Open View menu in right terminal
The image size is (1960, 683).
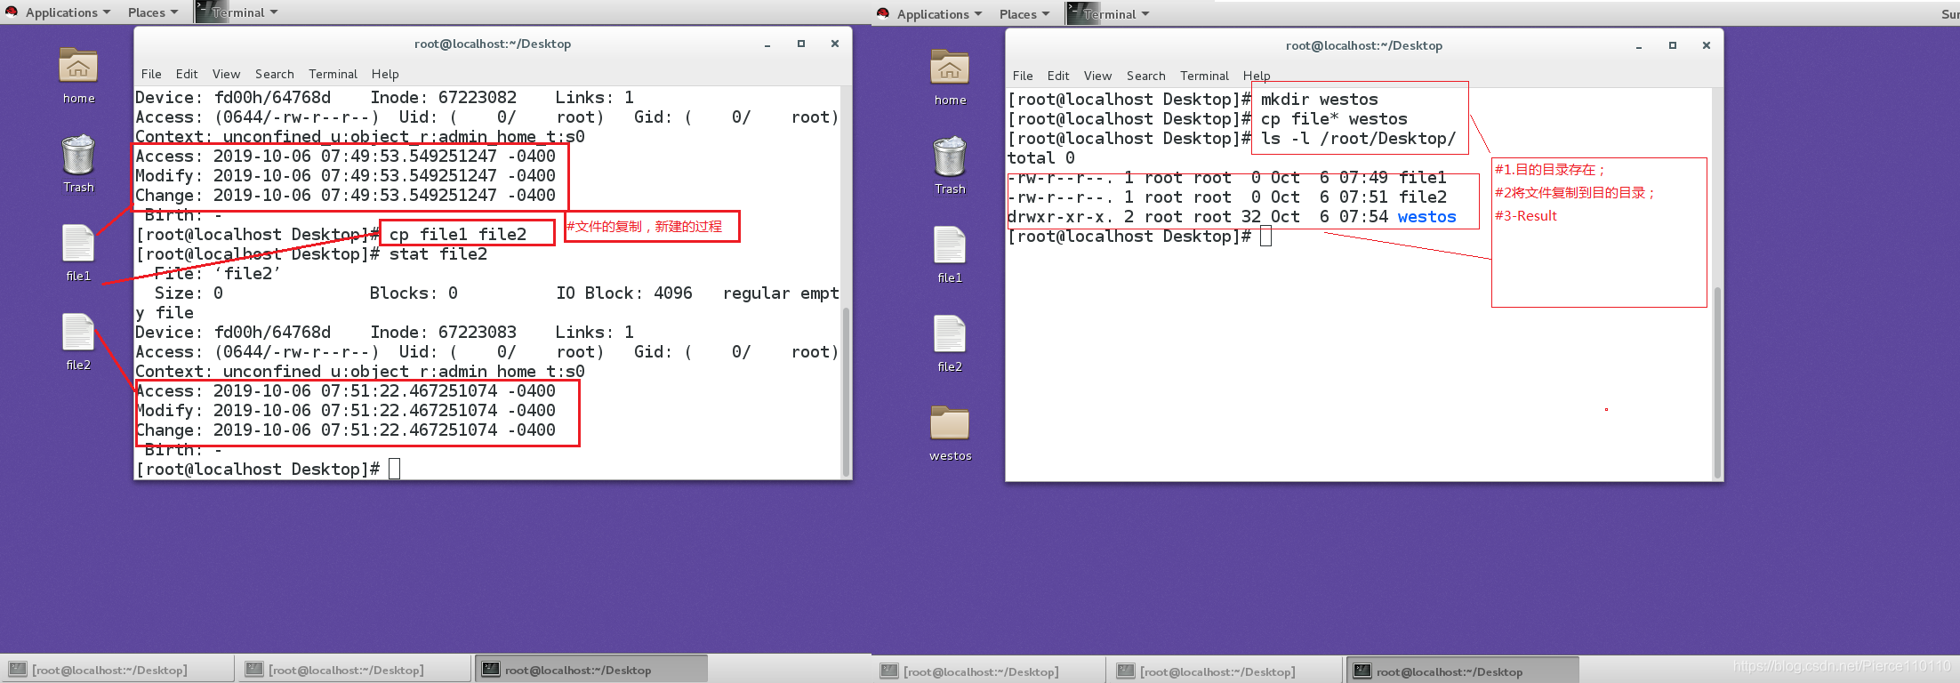(x=1097, y=76)
